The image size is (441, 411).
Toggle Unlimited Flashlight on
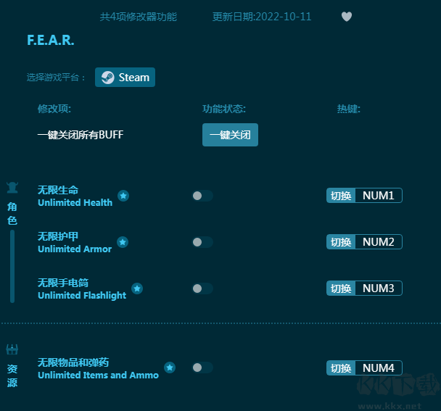(202, 288)
